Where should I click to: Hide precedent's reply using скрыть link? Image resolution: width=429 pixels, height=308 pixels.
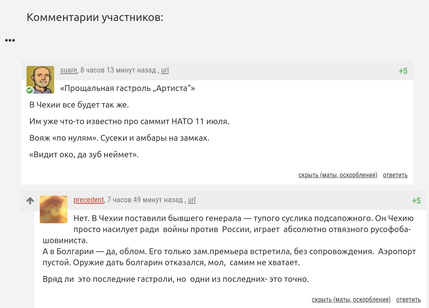click(351, 300)
